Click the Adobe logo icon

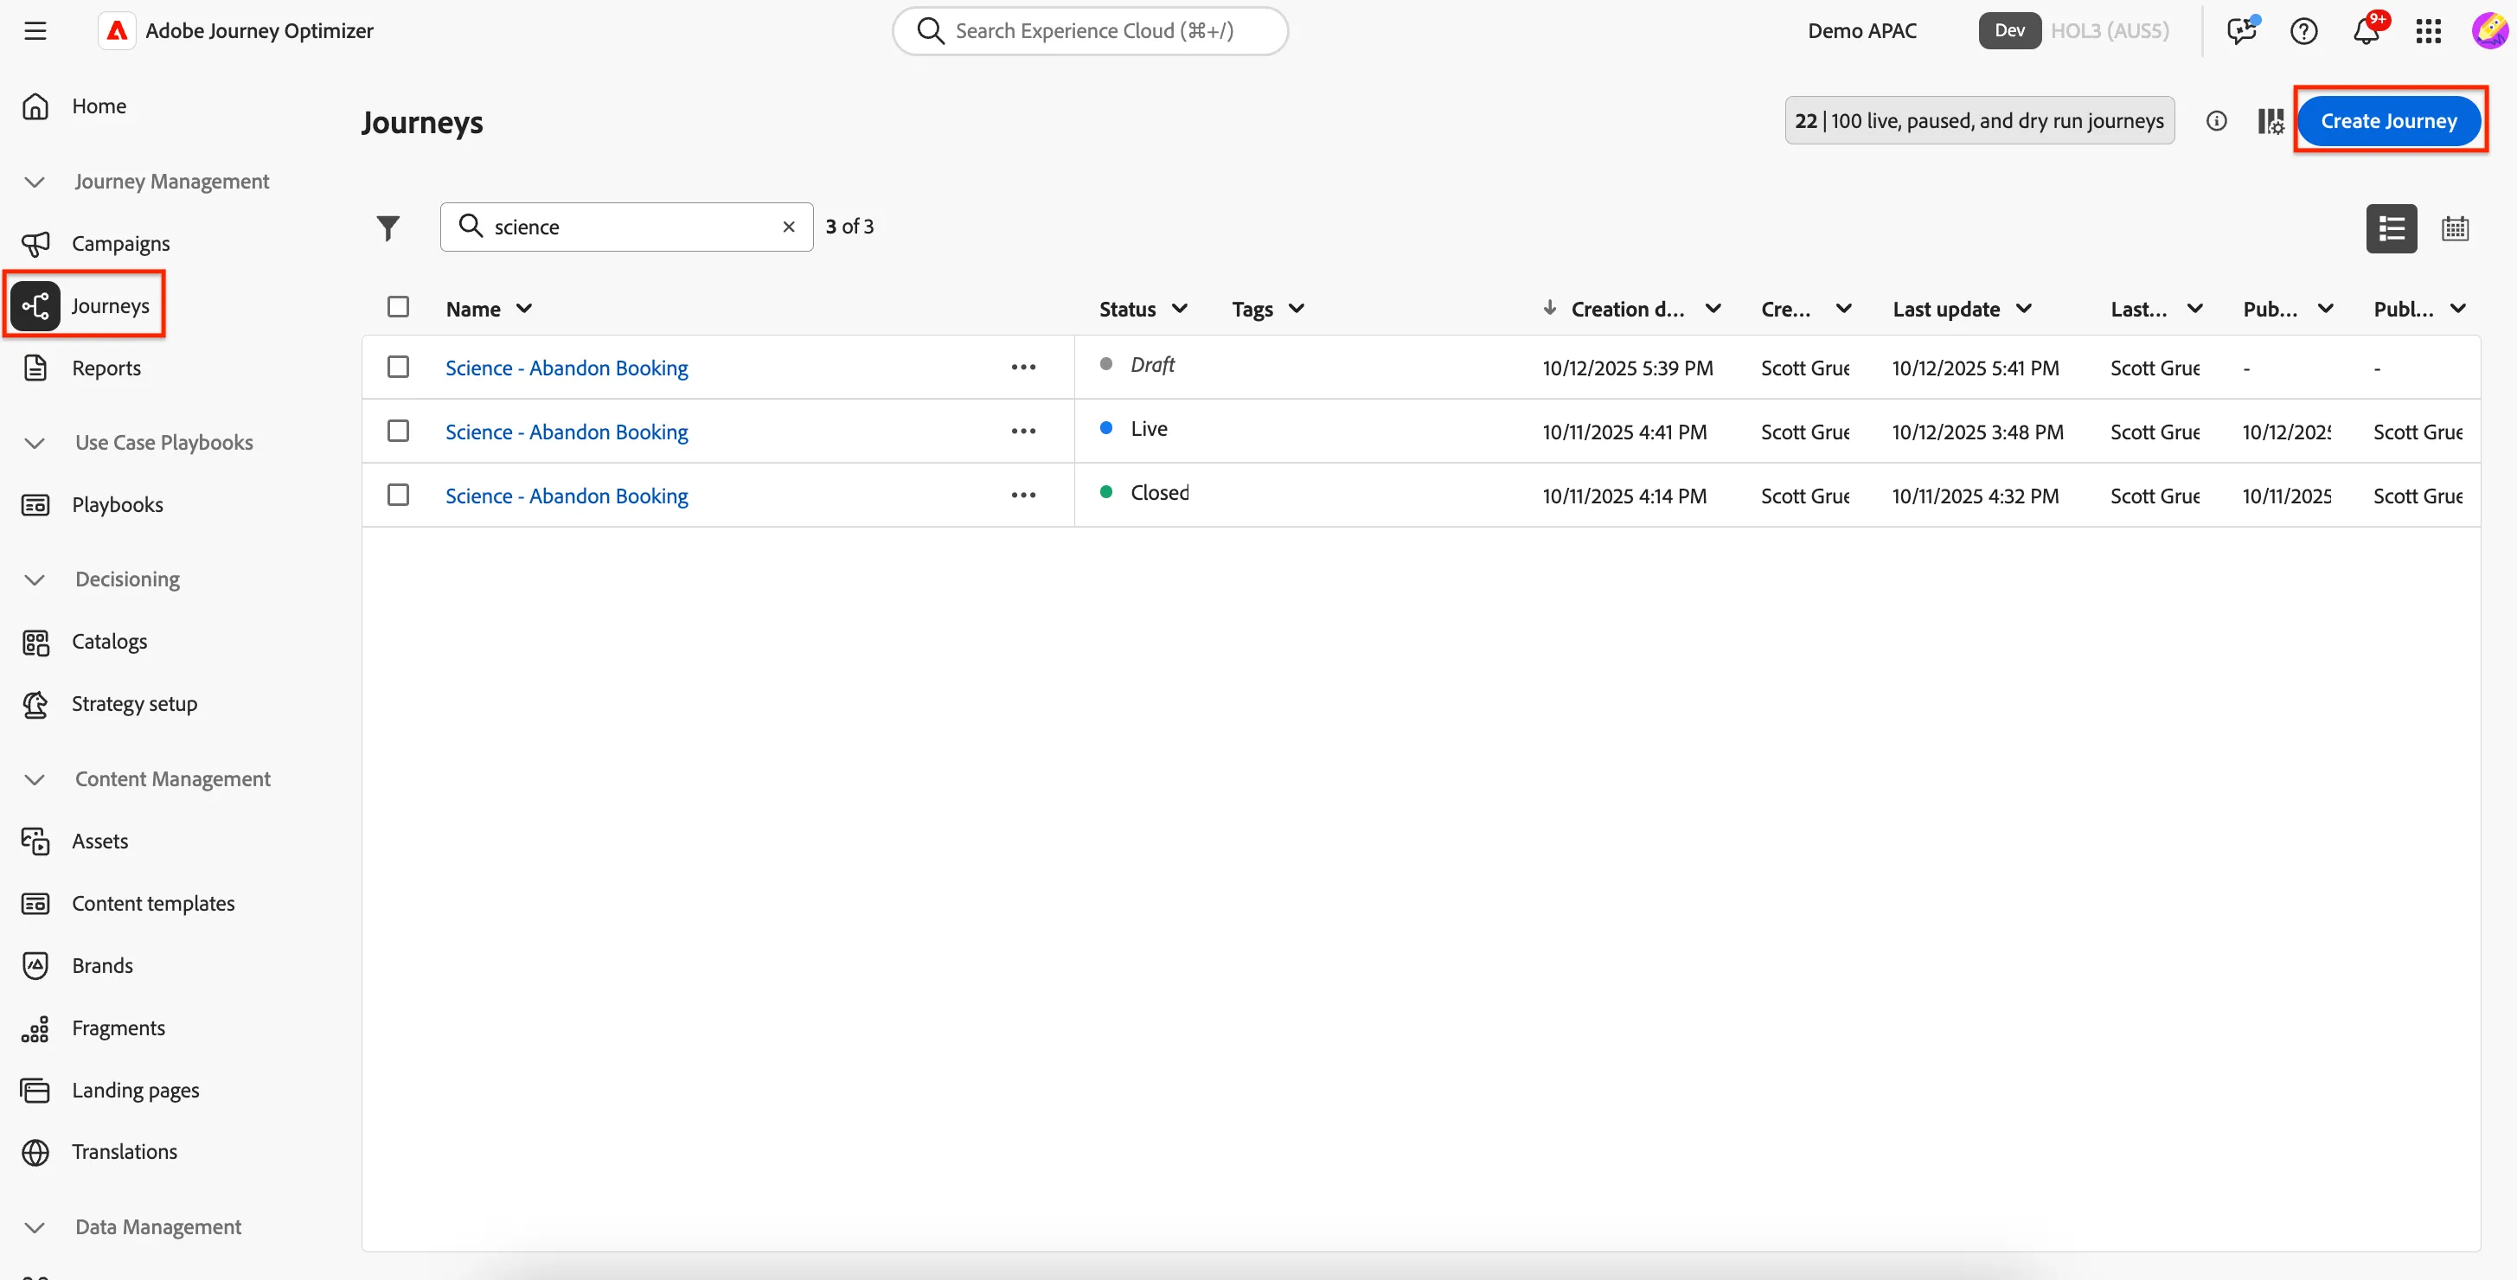point(118,31)
